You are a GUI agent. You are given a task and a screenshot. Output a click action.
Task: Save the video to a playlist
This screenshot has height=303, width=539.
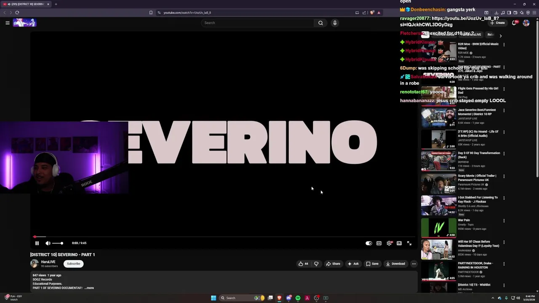372,264
